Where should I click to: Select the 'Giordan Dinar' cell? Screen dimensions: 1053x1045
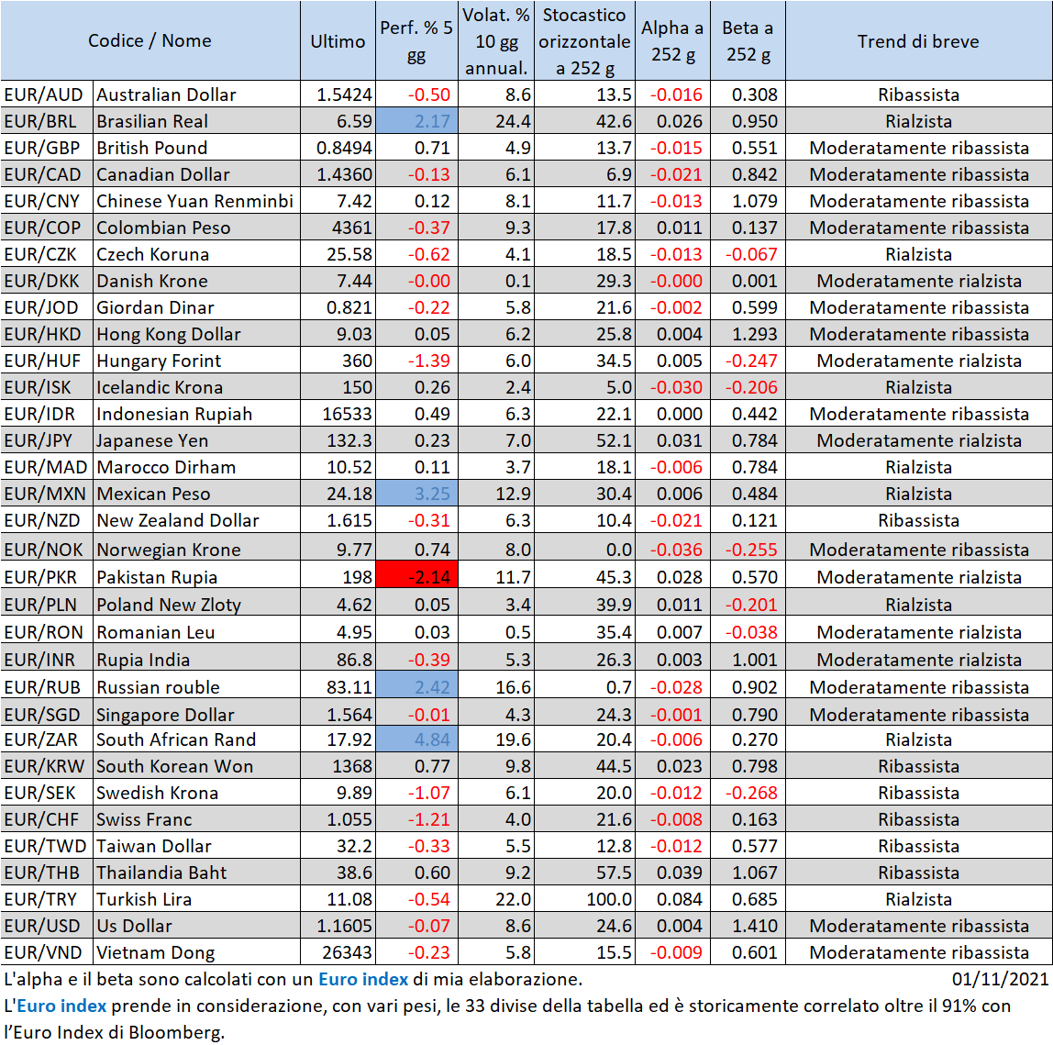click(x=197, y=307)
